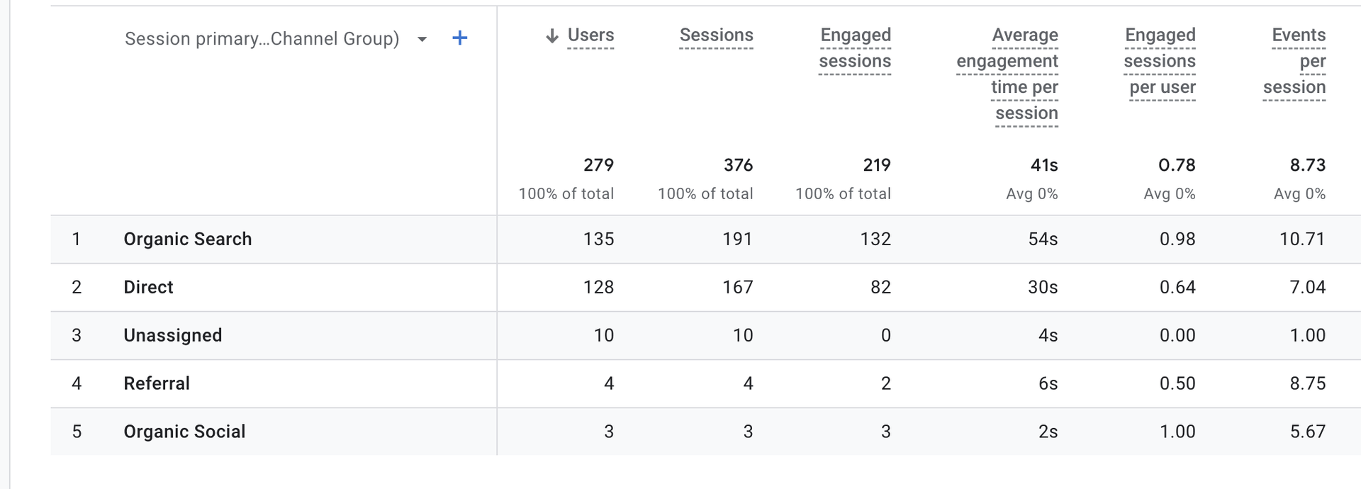The image size is (1361, 489).
Task: Click the Sessions total value 376
Action: [x=738, y=165]
